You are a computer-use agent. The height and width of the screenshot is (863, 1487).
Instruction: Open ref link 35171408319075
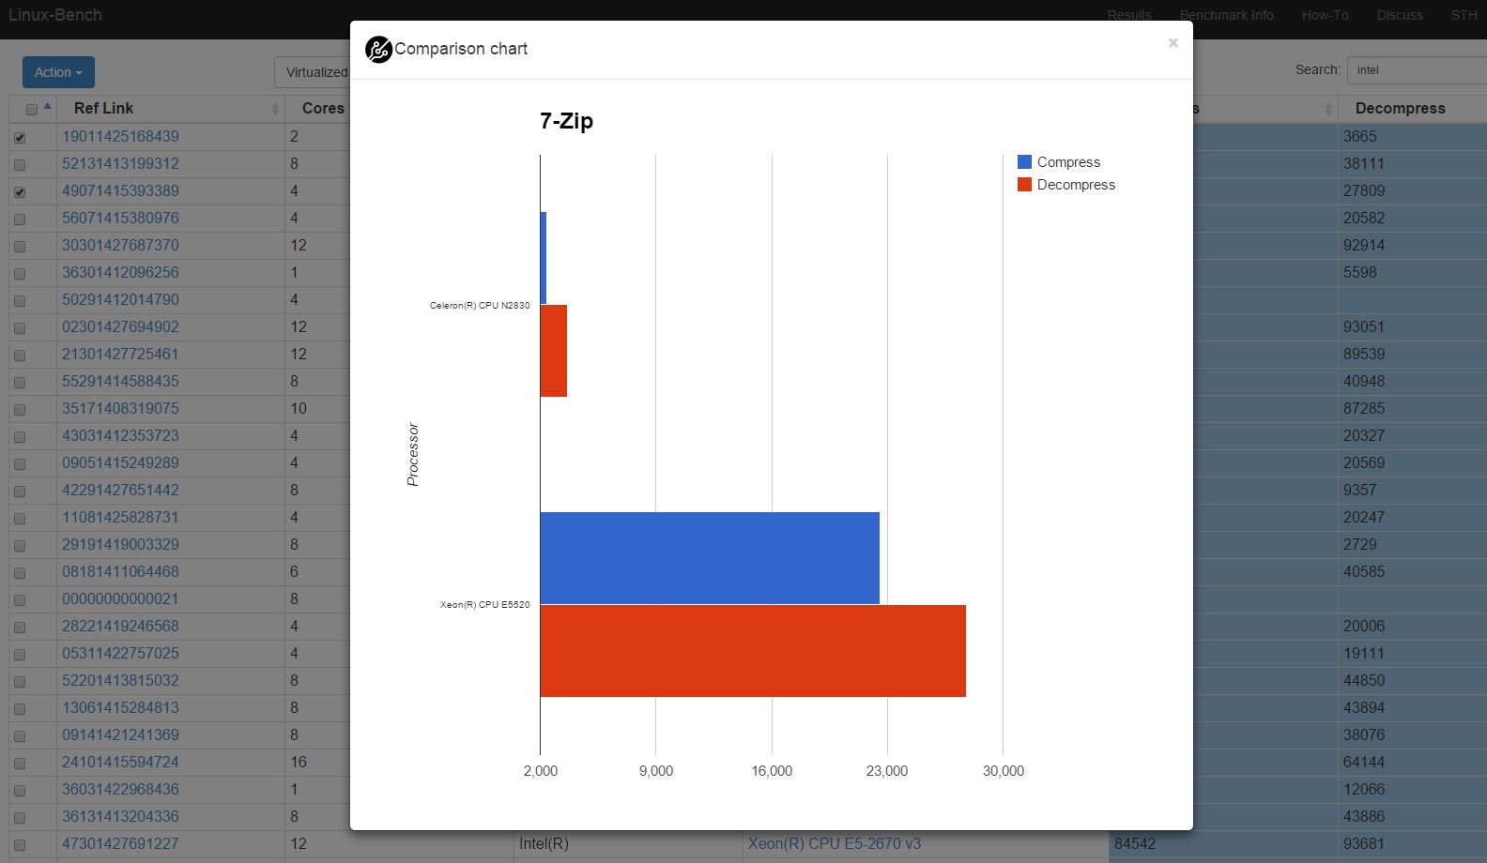tap(120, 409)
